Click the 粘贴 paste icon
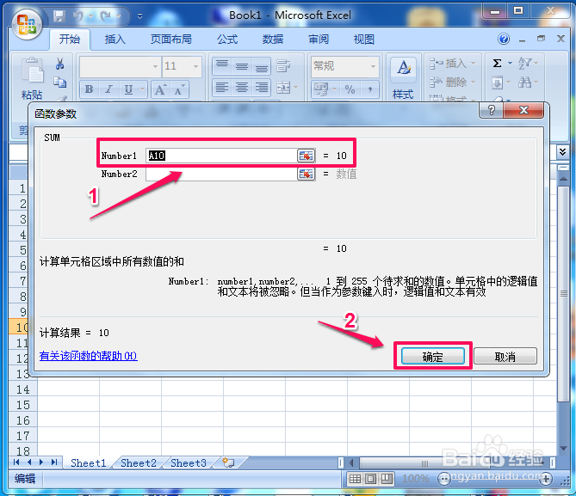This screenshot has height=496, width=576. (33, 70)
